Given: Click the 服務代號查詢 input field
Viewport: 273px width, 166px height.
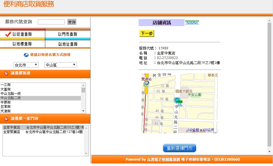Looking at the screenshot, I should pyautogui.click(x=51, y=22).
